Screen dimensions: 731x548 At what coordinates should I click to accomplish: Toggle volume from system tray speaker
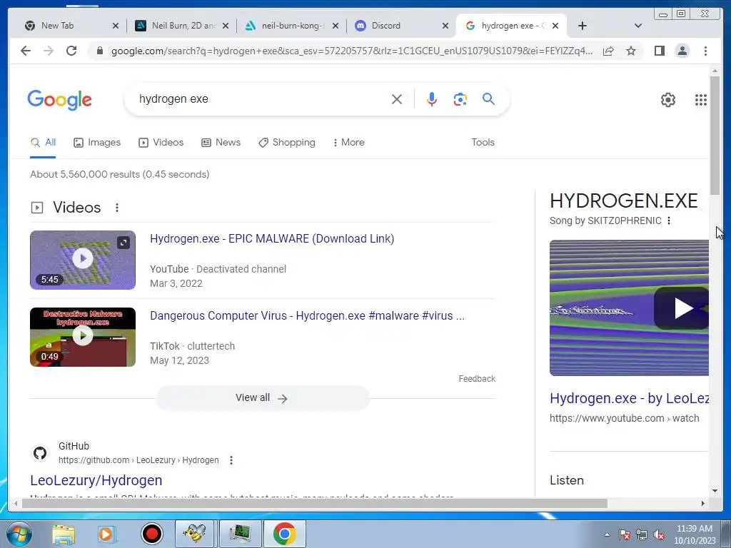point(659,535)
